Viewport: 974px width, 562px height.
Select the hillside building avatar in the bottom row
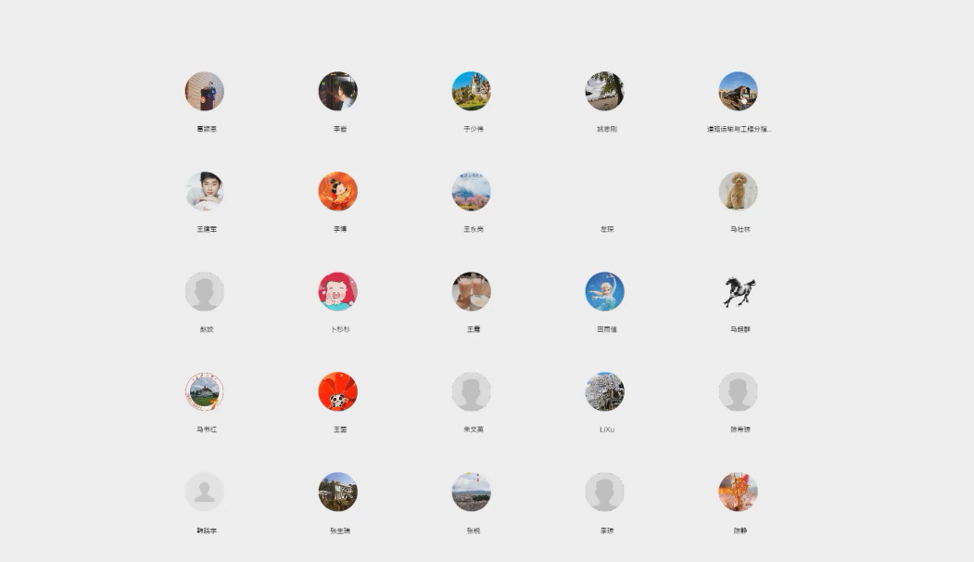coord(337,492)
